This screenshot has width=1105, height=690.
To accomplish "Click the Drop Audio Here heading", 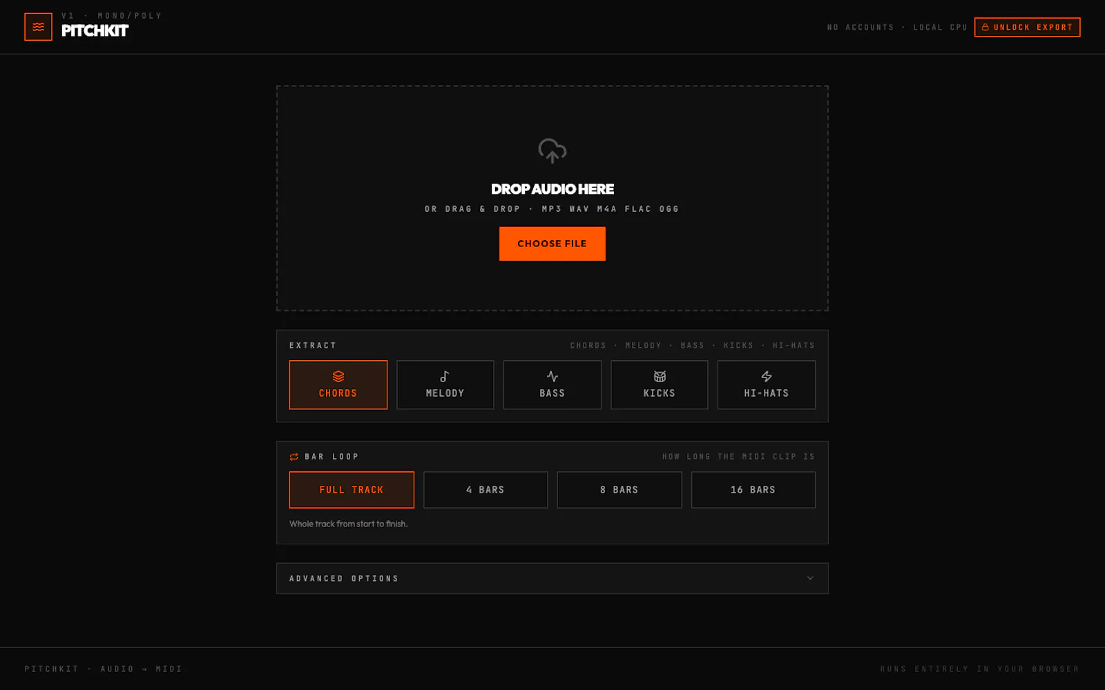I will coord(552,189).
